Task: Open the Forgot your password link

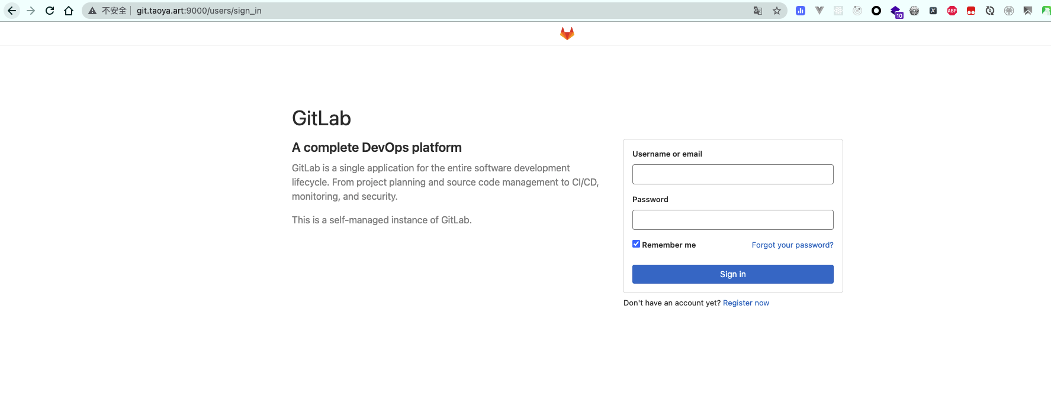Action: [793, 245]
